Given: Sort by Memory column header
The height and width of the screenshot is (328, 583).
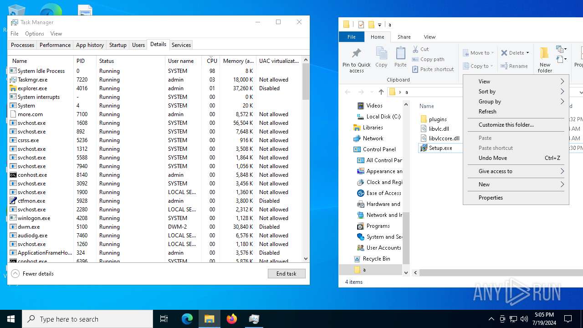Looking at the screenshot, I should point(238,61).
